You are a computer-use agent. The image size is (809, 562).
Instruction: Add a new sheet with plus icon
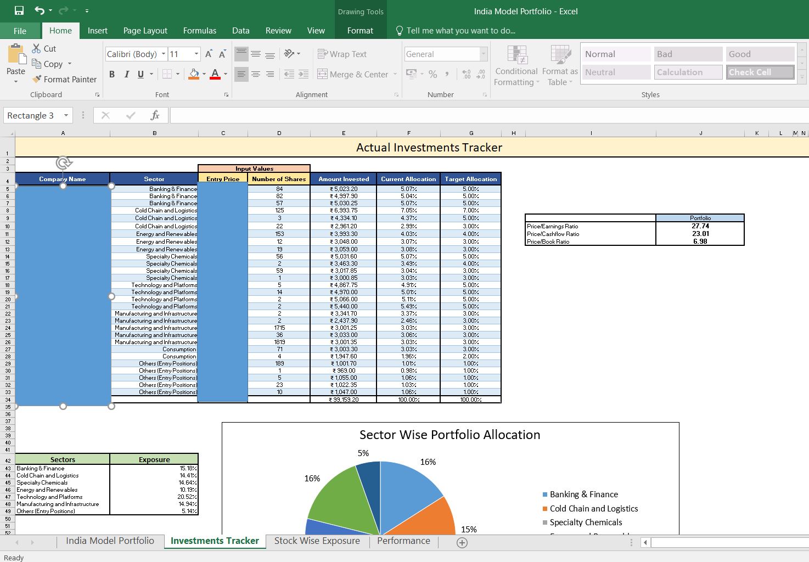point(462,542)
